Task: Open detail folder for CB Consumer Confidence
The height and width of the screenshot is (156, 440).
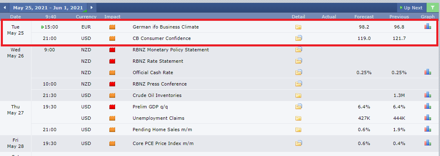Action: [299, 38]
